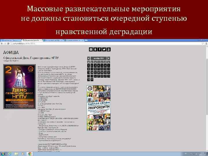Image resolution: width=208 pixels, height=156 pixels.
Task: Select day 10 in the calendar
Action: click(x=95, y=69)
